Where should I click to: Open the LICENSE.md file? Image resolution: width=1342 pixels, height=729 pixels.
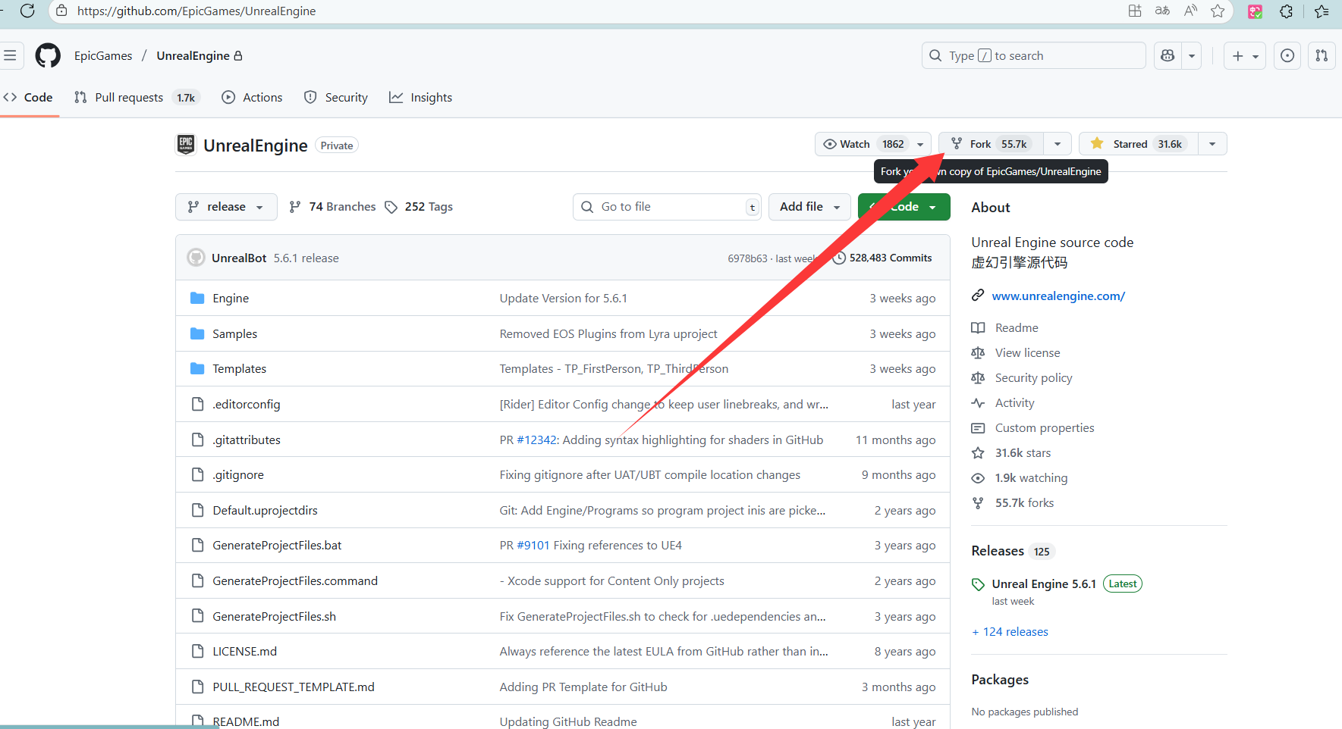tap(244, 652)
